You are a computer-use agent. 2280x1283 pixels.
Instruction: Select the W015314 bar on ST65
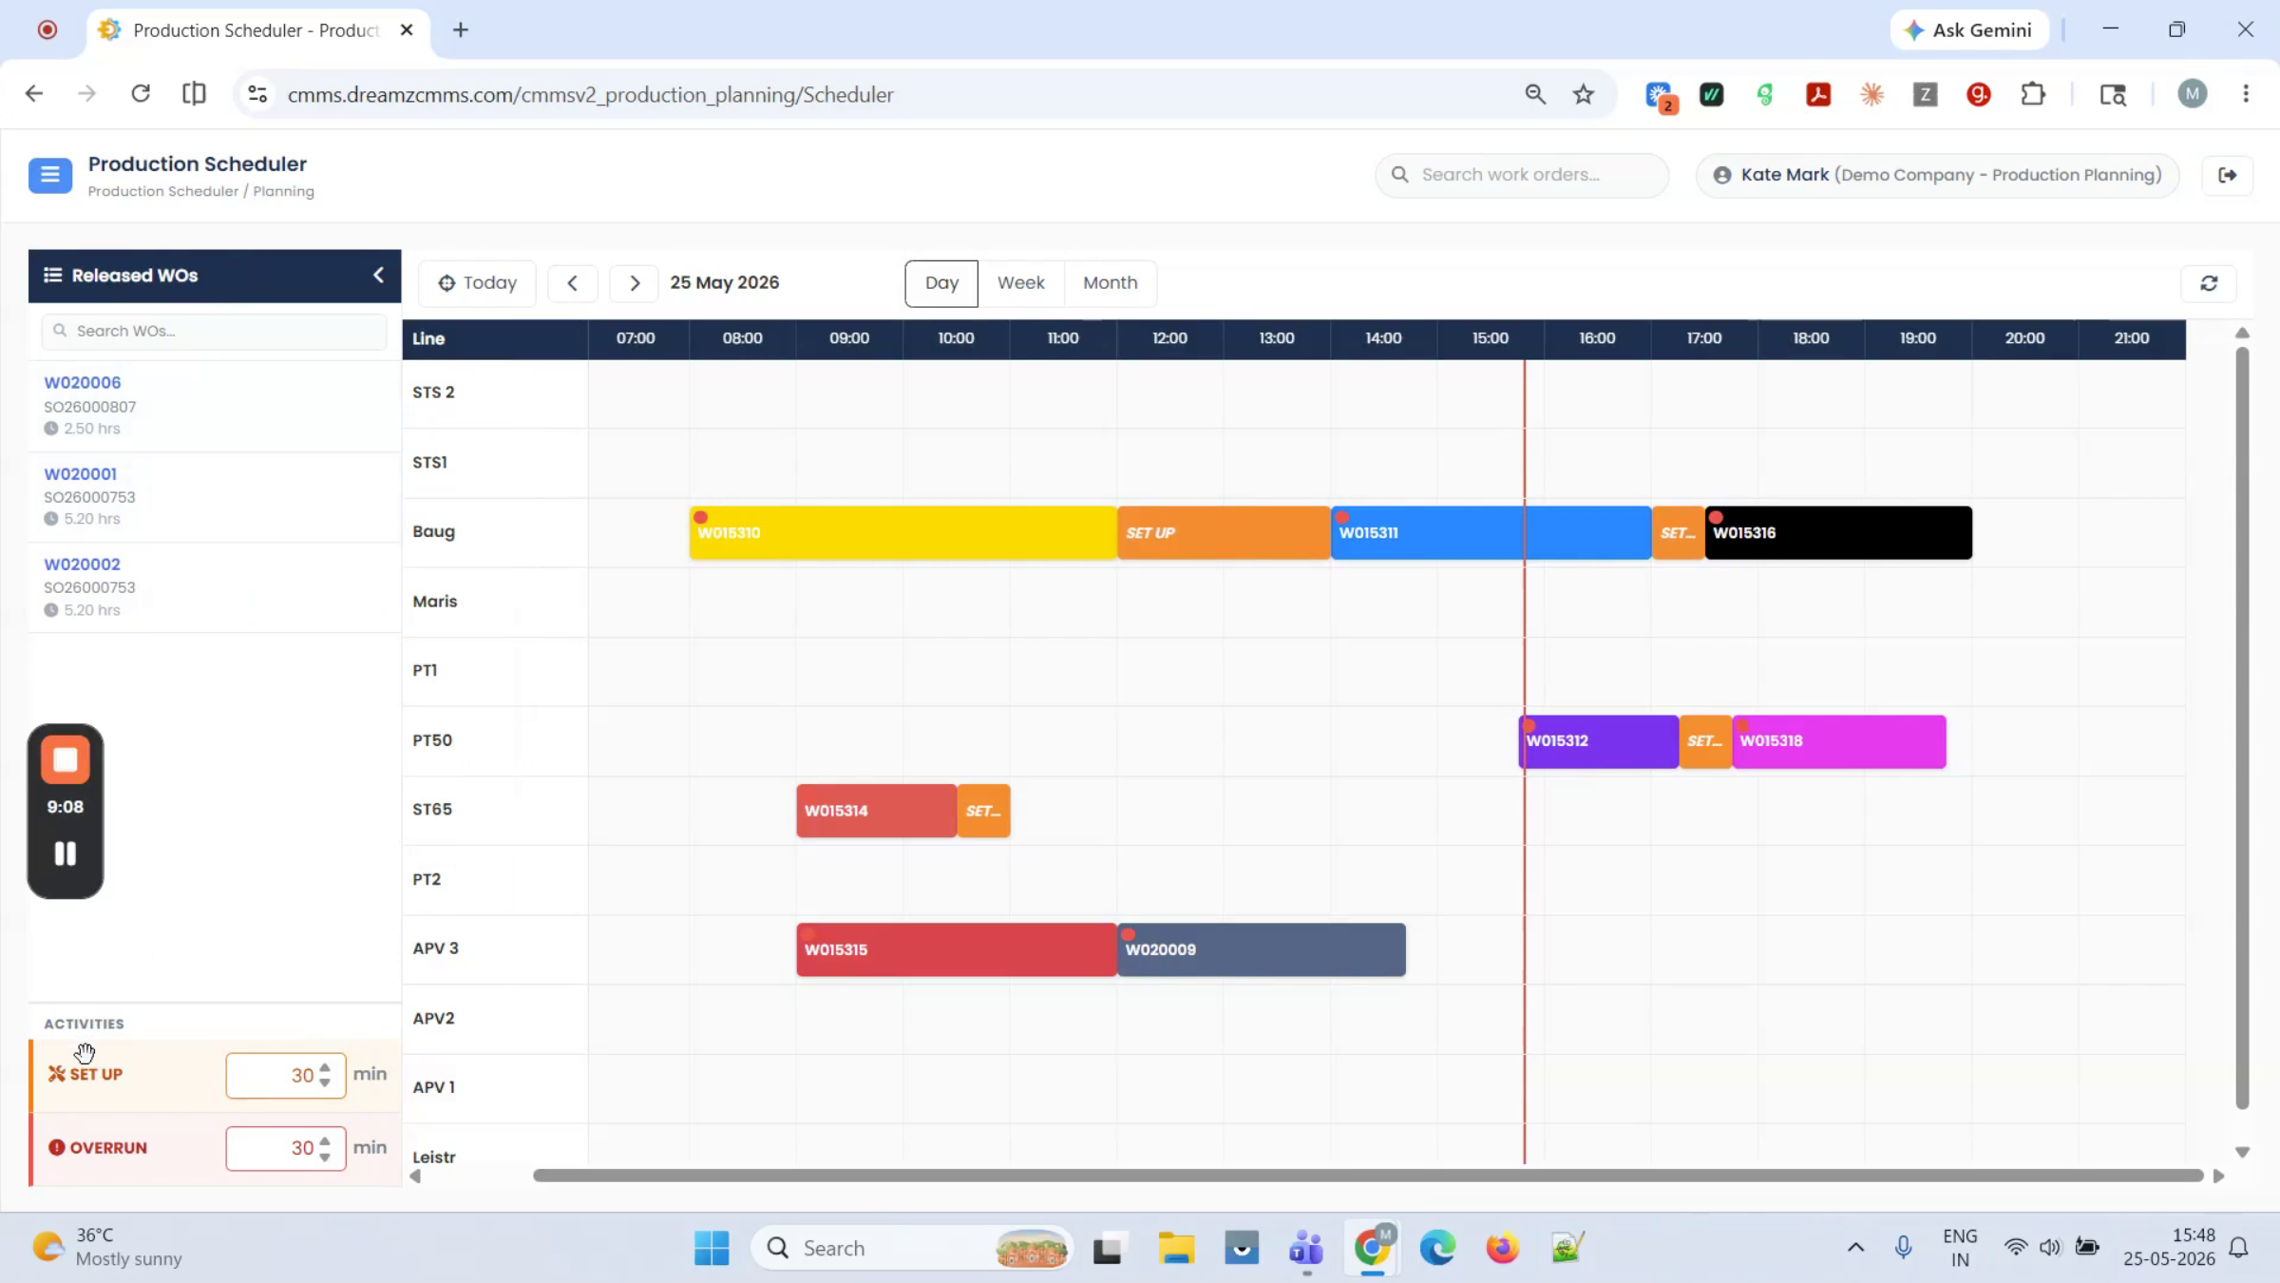click(876, 811)
